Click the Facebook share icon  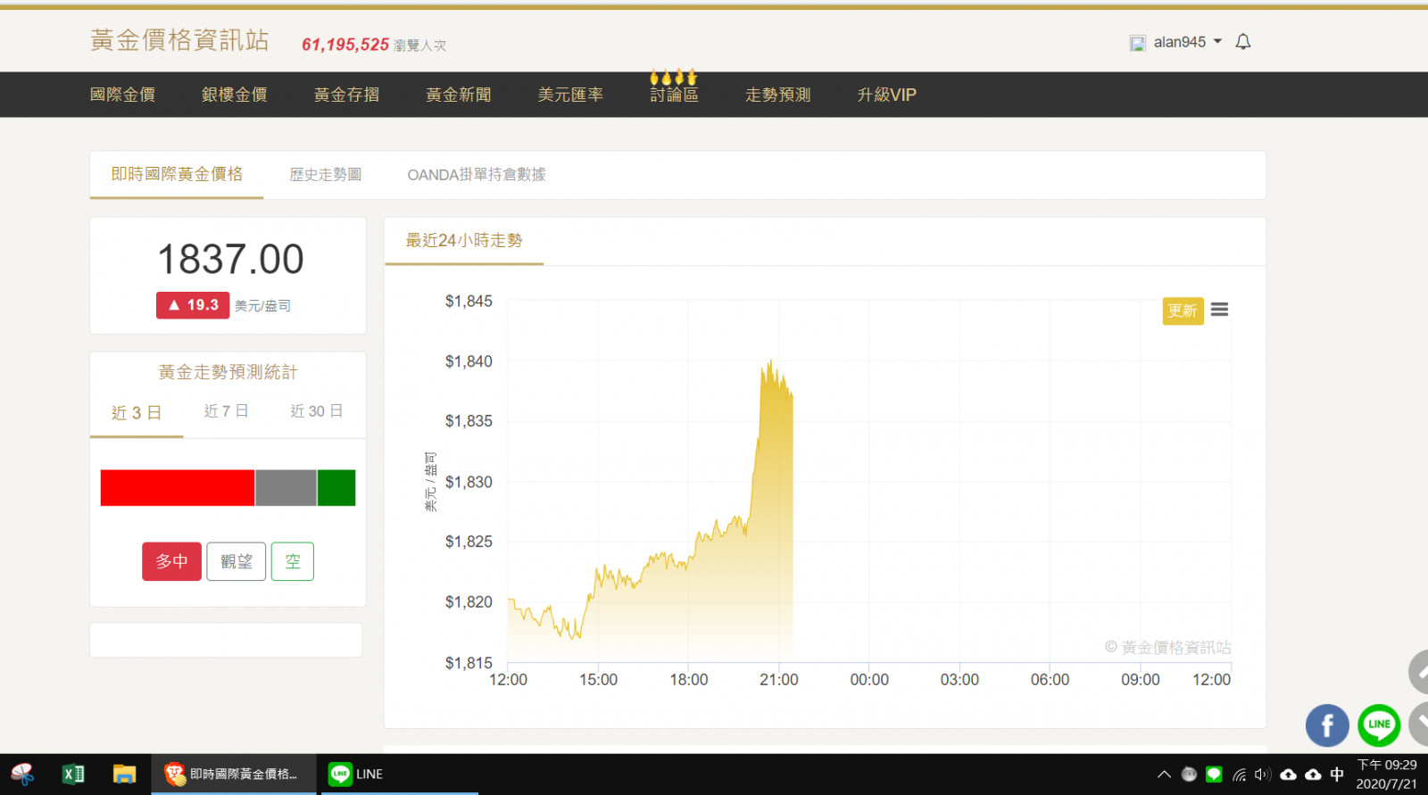(1326, 725)
